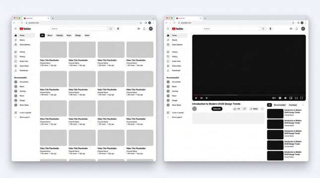Open the notifications bell in the home feed window
Viewport: 320px width, 178px height.
pyautogui.click(x=144, y=29)
